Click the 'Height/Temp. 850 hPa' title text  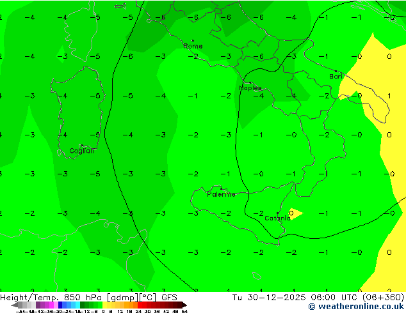tap(51, 298)
